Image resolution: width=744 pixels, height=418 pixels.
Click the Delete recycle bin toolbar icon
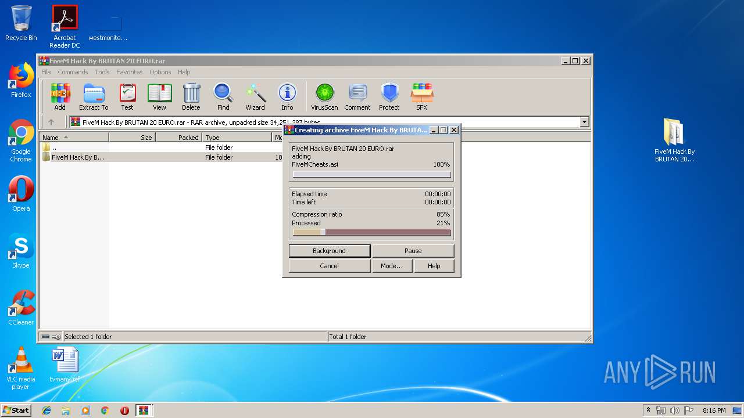click(x=191, y=96)
